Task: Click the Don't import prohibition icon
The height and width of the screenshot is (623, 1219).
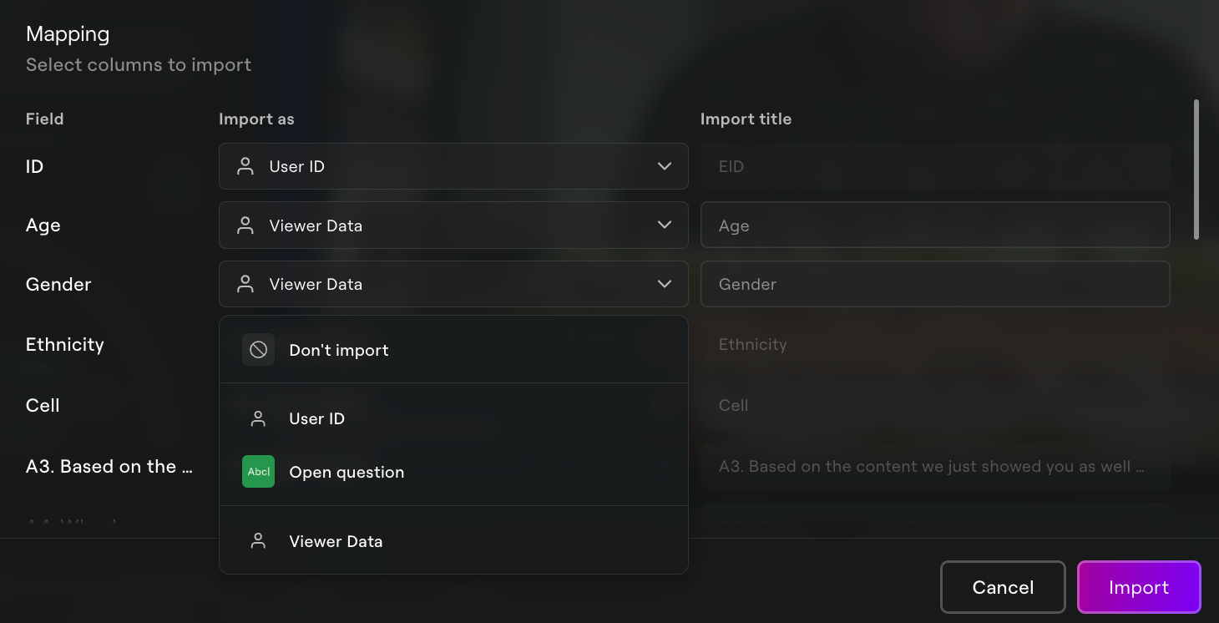Action: [x=258, y=350]
